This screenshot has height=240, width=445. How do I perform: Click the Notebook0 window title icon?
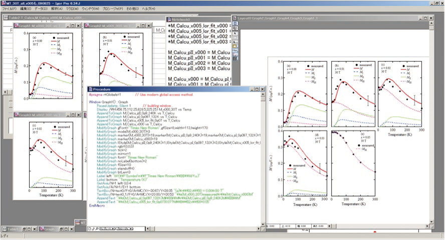tap(169, 20)
